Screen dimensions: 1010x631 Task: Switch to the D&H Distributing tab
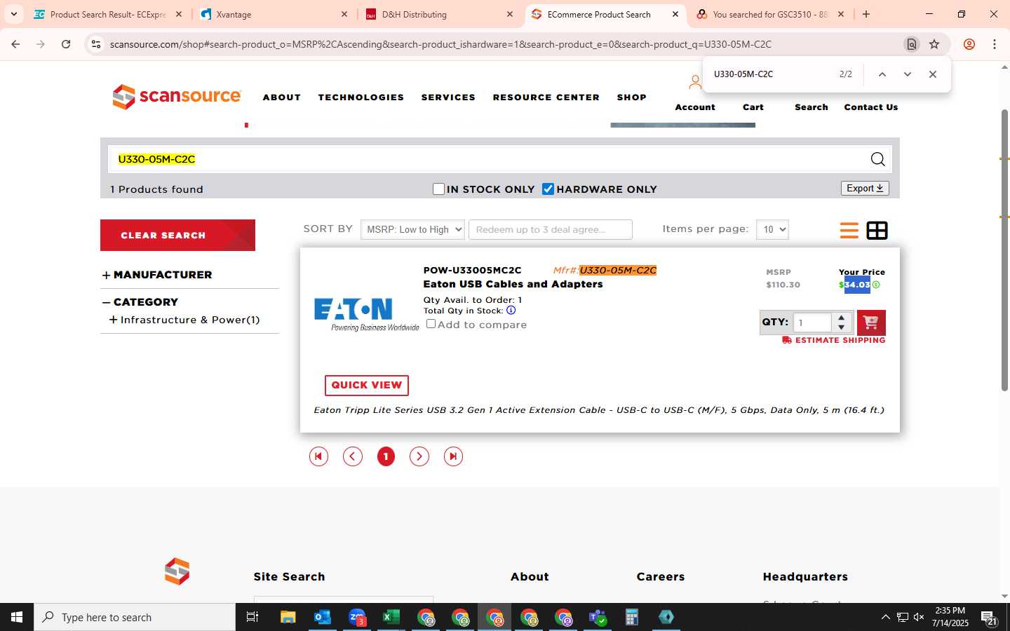point(440,14)
